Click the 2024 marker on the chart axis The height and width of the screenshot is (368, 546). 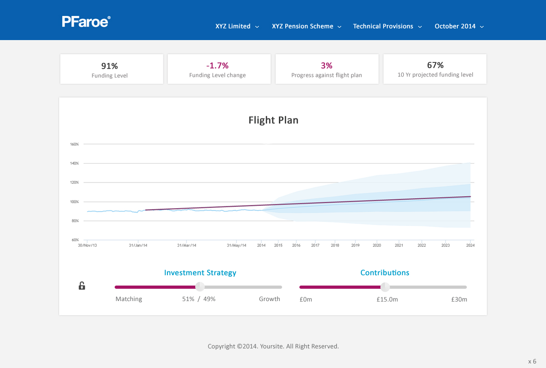click(x=470, y=245)
